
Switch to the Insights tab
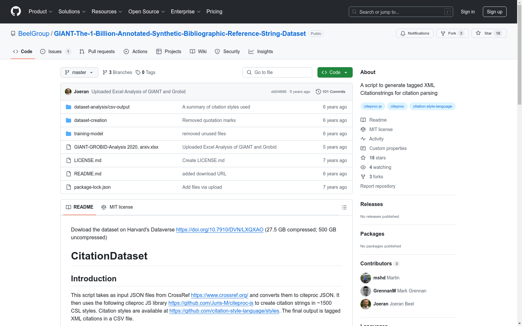(x=261, y=52)
